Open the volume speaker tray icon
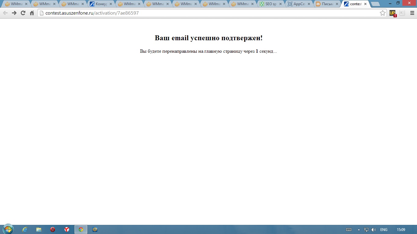 (374, 230)
